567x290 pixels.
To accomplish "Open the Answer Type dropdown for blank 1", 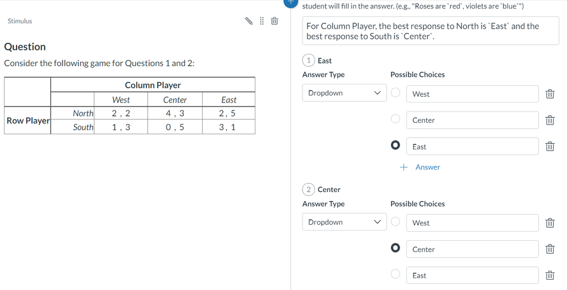I will point(344,93).
